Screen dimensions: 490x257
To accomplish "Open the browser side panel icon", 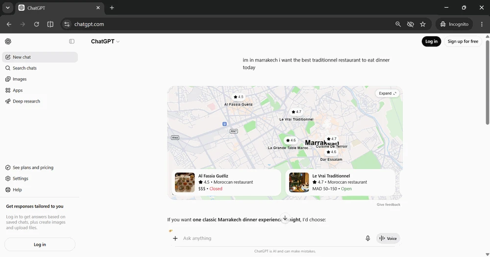I will pos(50,24).
